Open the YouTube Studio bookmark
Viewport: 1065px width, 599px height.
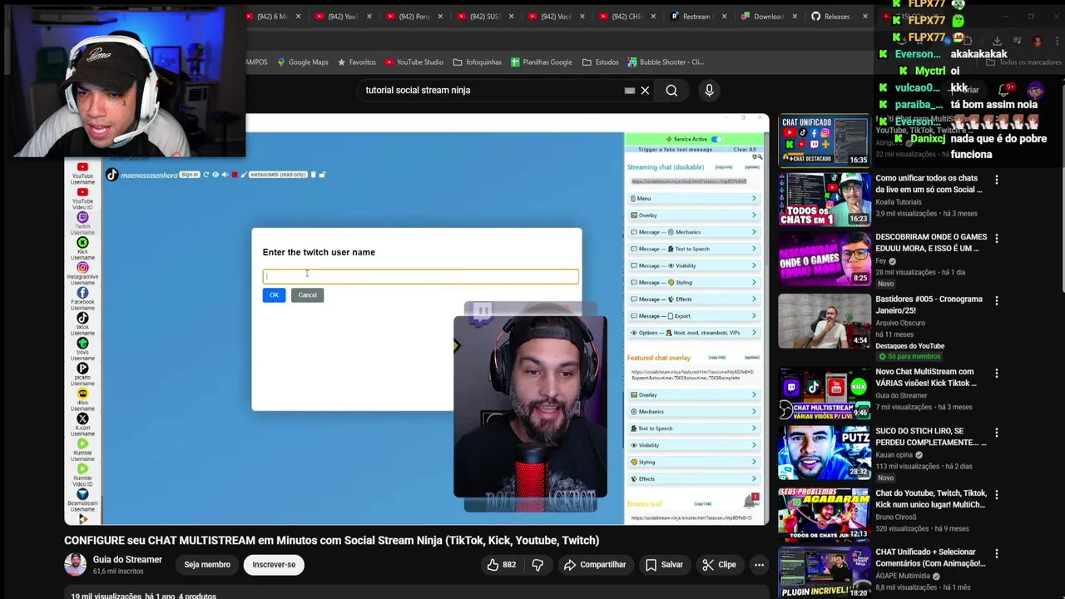[414, 62]
